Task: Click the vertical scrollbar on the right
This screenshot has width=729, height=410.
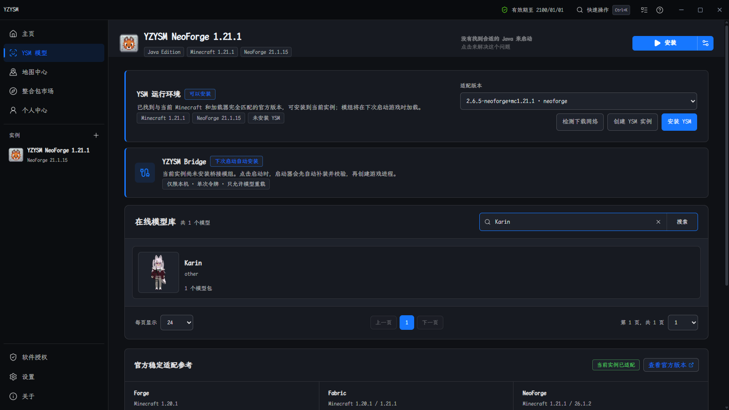Action: click(x=726, y=155)
